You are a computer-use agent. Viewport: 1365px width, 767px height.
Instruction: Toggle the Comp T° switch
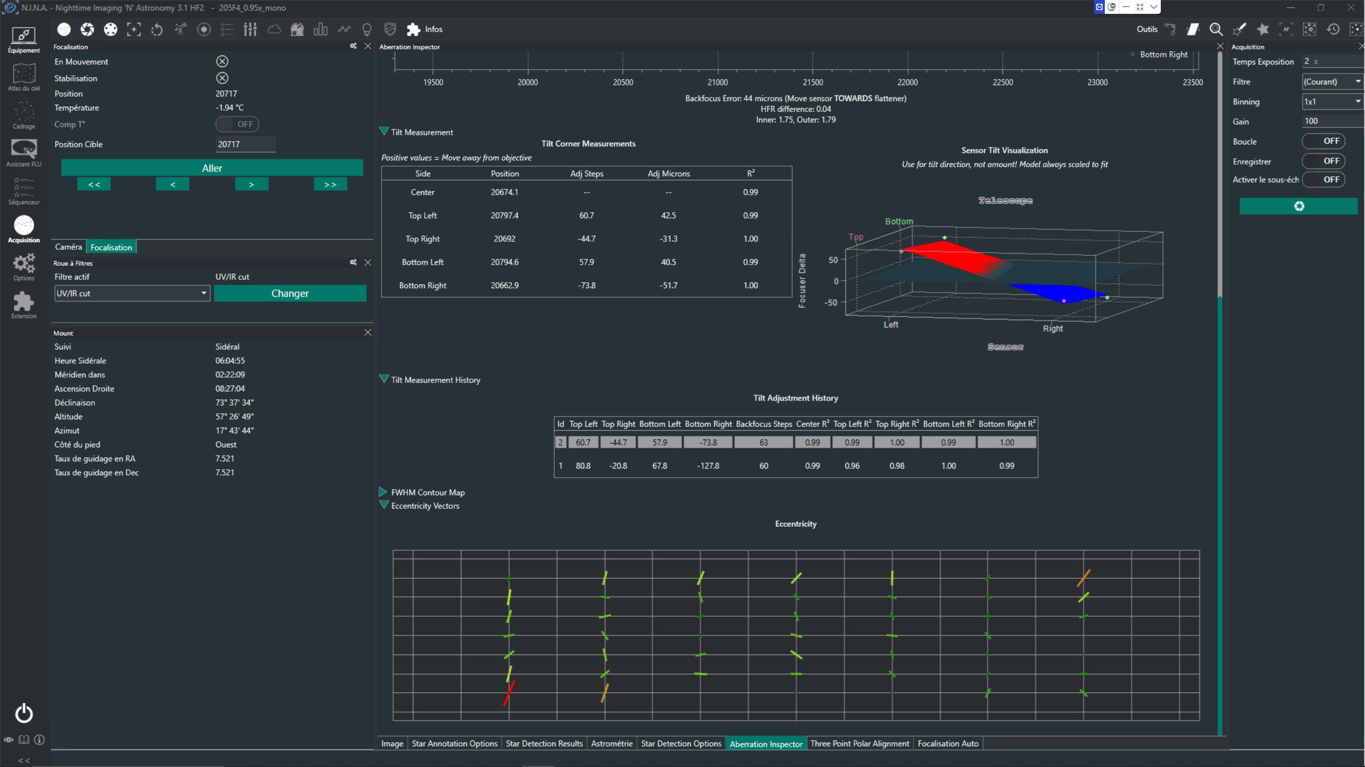coord(237,124)
